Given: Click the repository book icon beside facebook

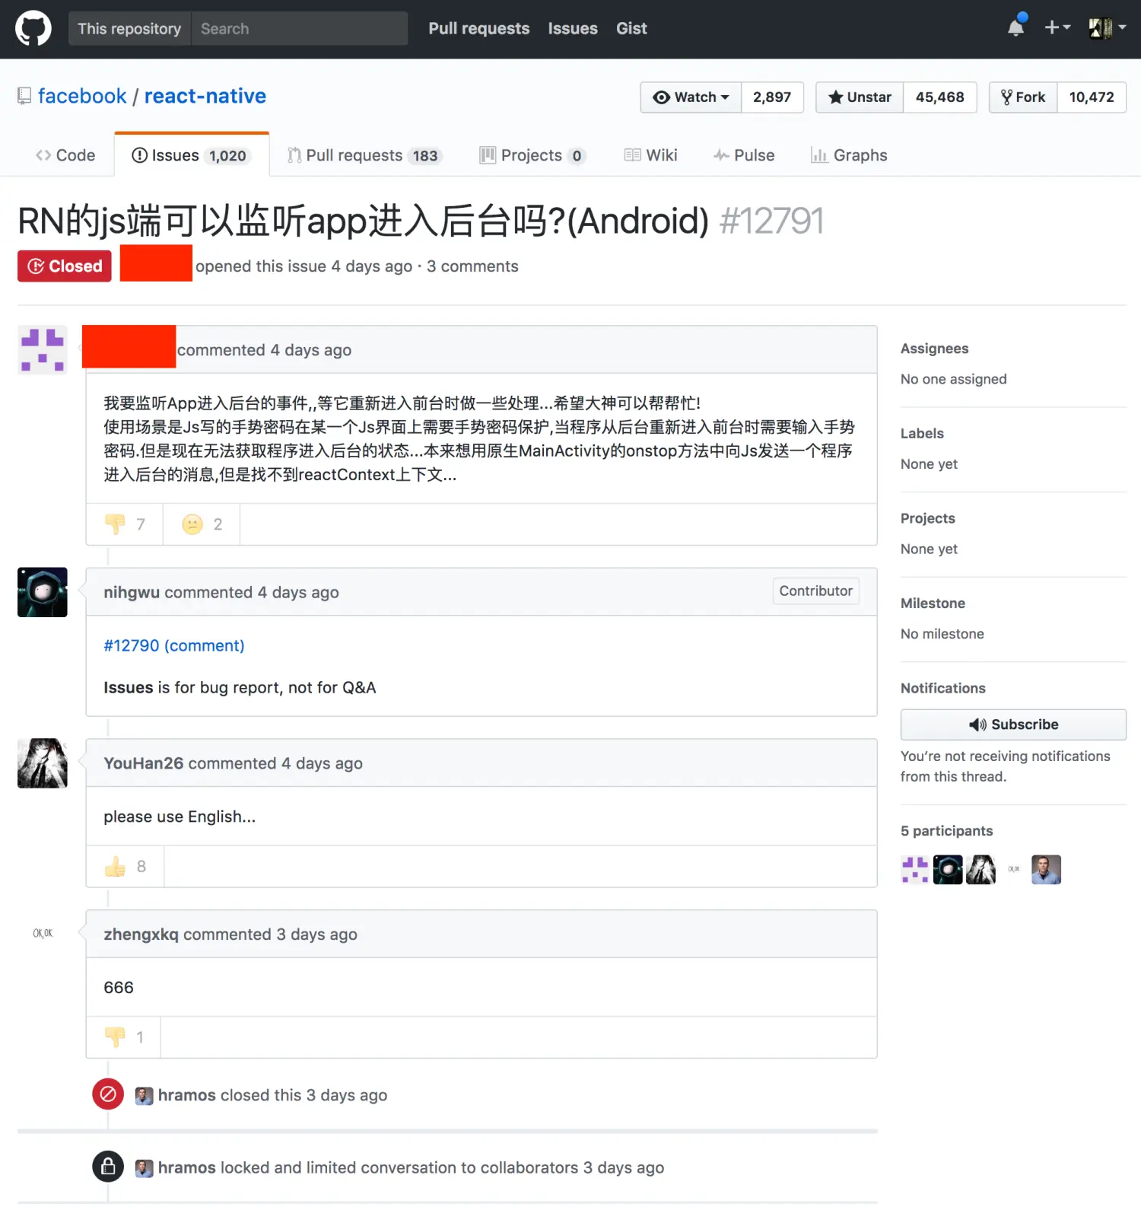Looking at the screenshot, I should 24,96.
